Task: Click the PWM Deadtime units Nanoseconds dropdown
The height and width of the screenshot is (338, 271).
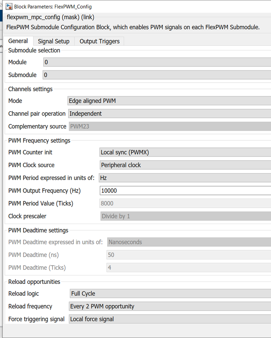Action: tap(189, 242)
